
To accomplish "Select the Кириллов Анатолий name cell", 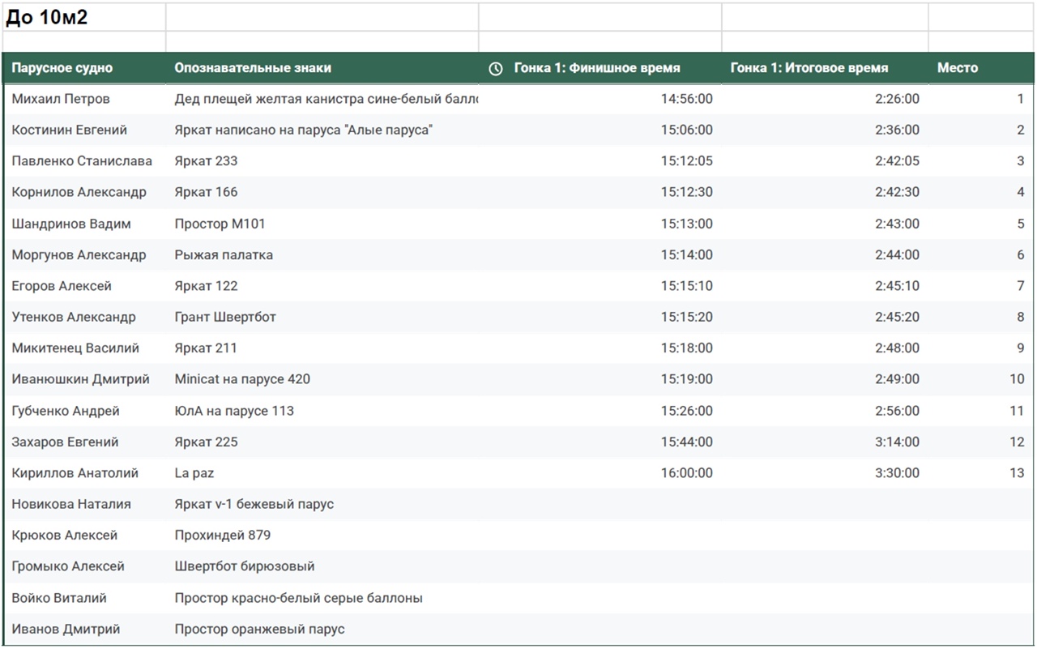I will [x=75, y=473].
